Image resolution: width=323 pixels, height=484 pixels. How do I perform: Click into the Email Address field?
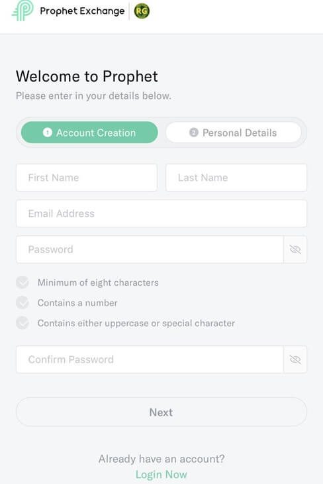tap(161, 213)
